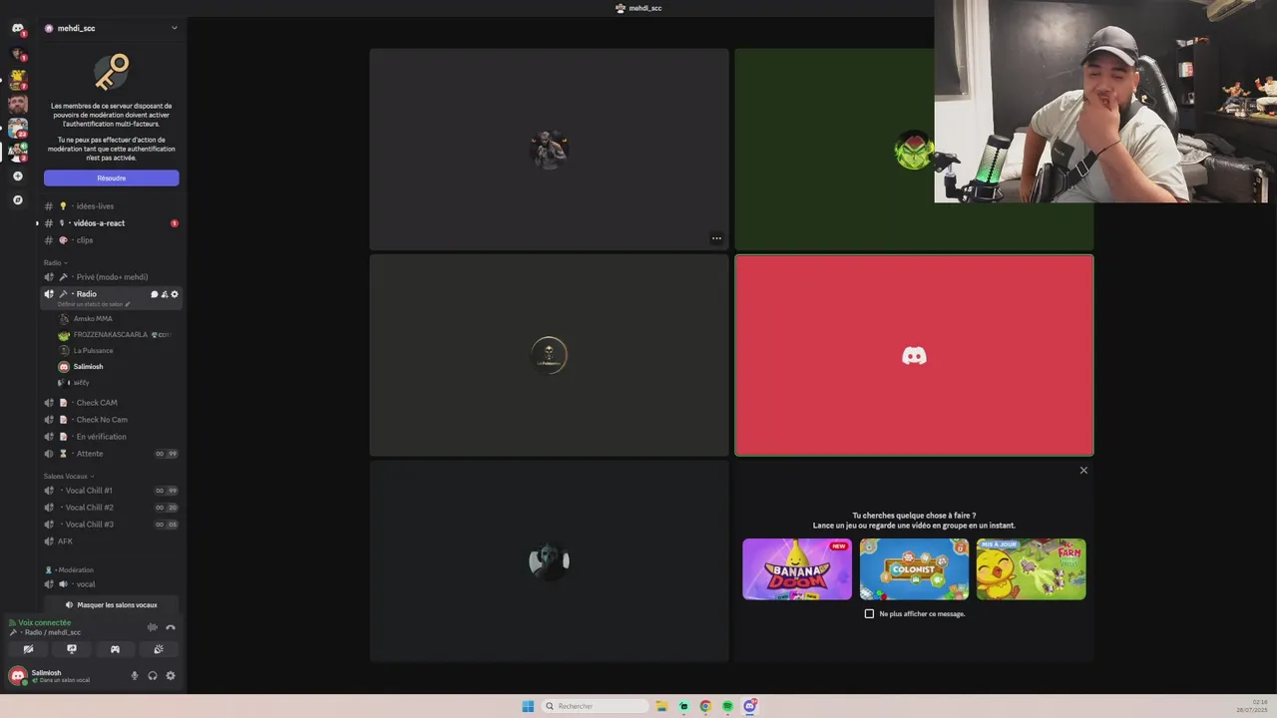Mute the microphone next to Salimiosh
Viewport: 1277px width, 718px height.
135,676
